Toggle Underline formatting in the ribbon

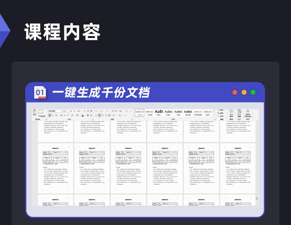[56, 115]
